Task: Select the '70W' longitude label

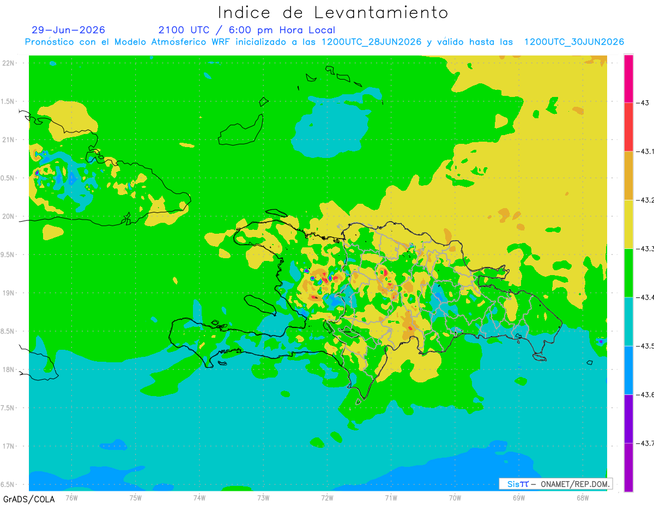Action: click(x=455, y=497)
